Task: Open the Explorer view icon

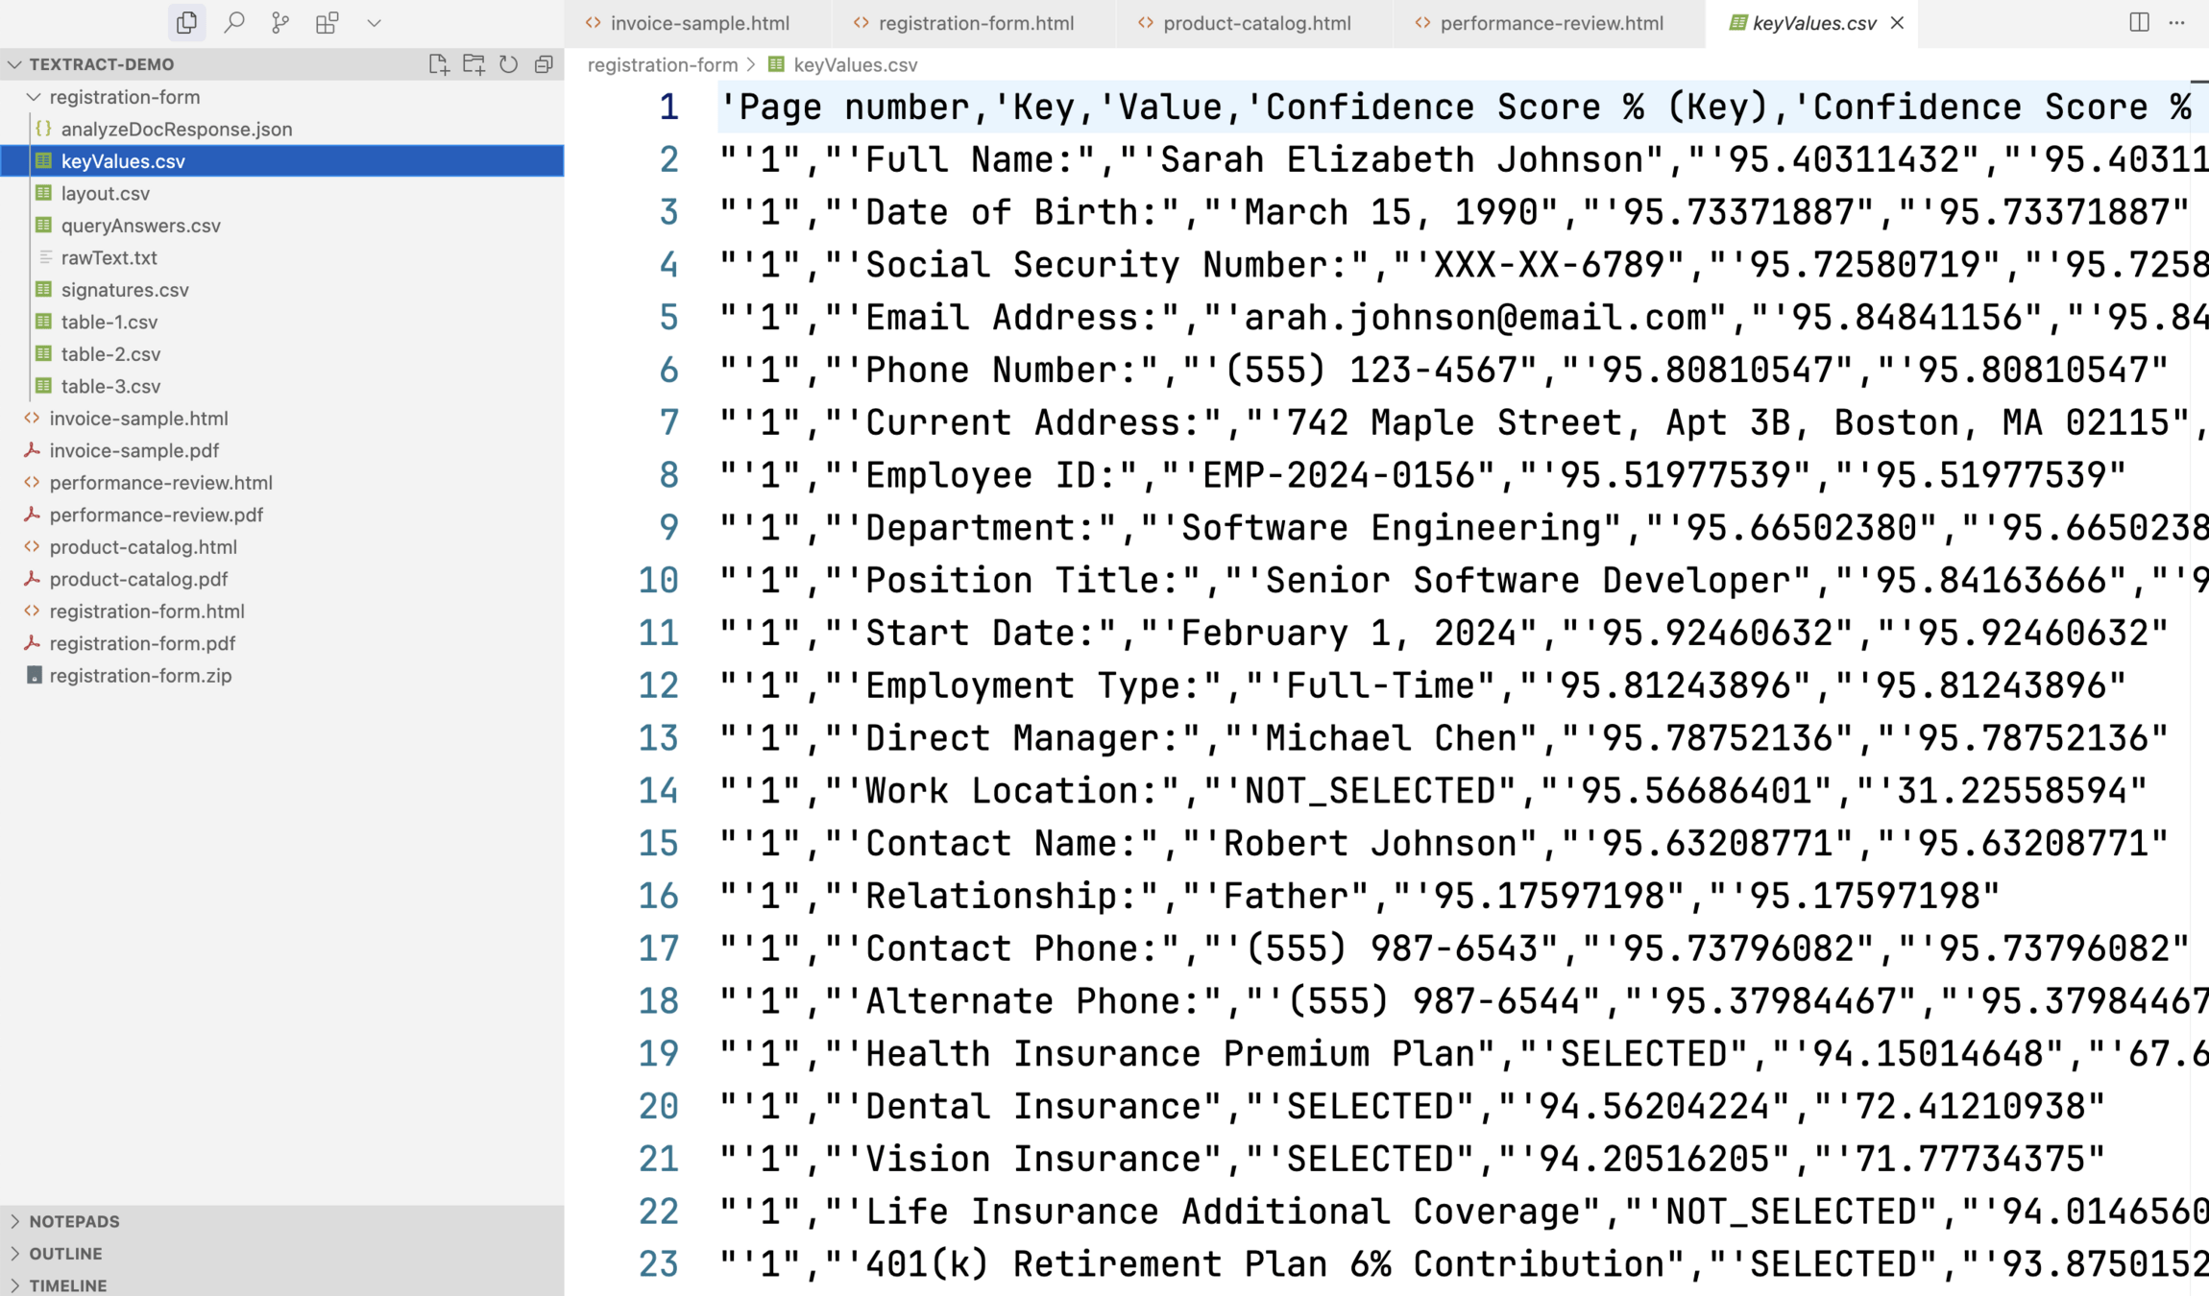Action: pyautogui.click(x=186, y=22)
